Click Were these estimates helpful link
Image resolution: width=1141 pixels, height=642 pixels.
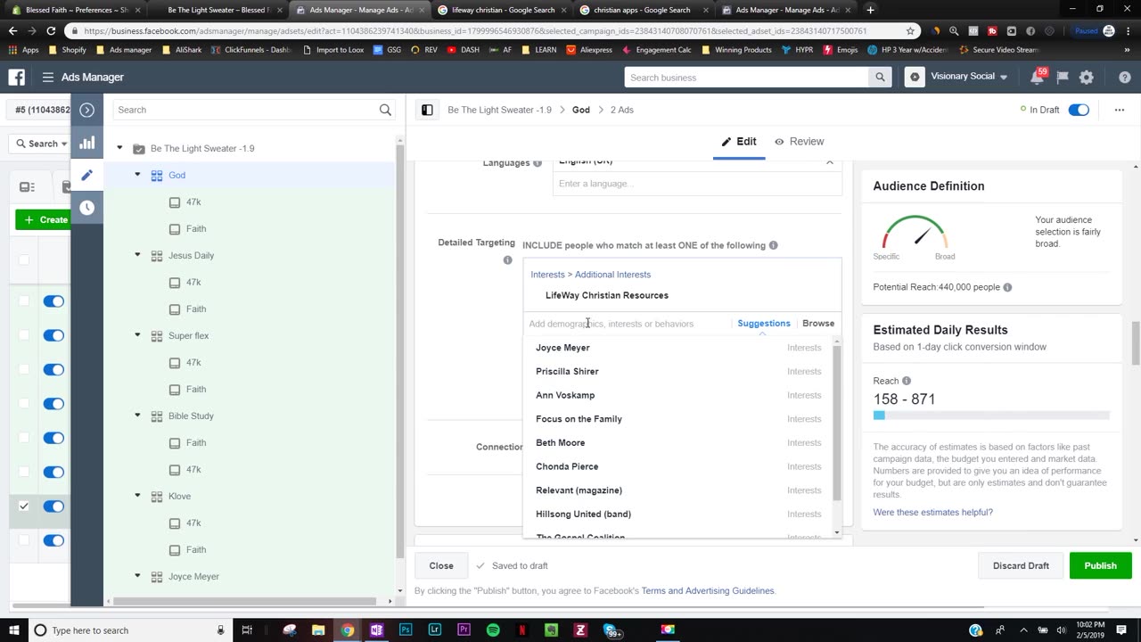click(932, 512)
